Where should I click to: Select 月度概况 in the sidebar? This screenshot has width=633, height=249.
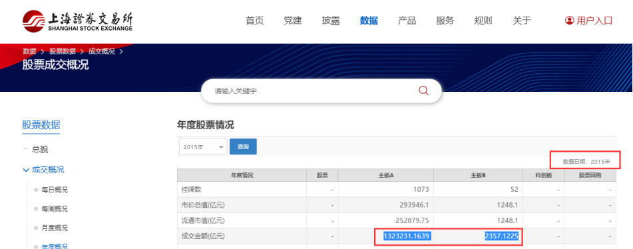[55, 228]
